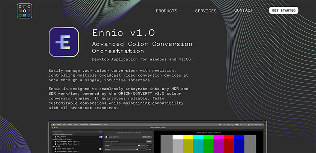Screen dimensions: 316x153
Task: Toggle the Follow switch for the NA FS-HDR row
Action: point(100,149)
